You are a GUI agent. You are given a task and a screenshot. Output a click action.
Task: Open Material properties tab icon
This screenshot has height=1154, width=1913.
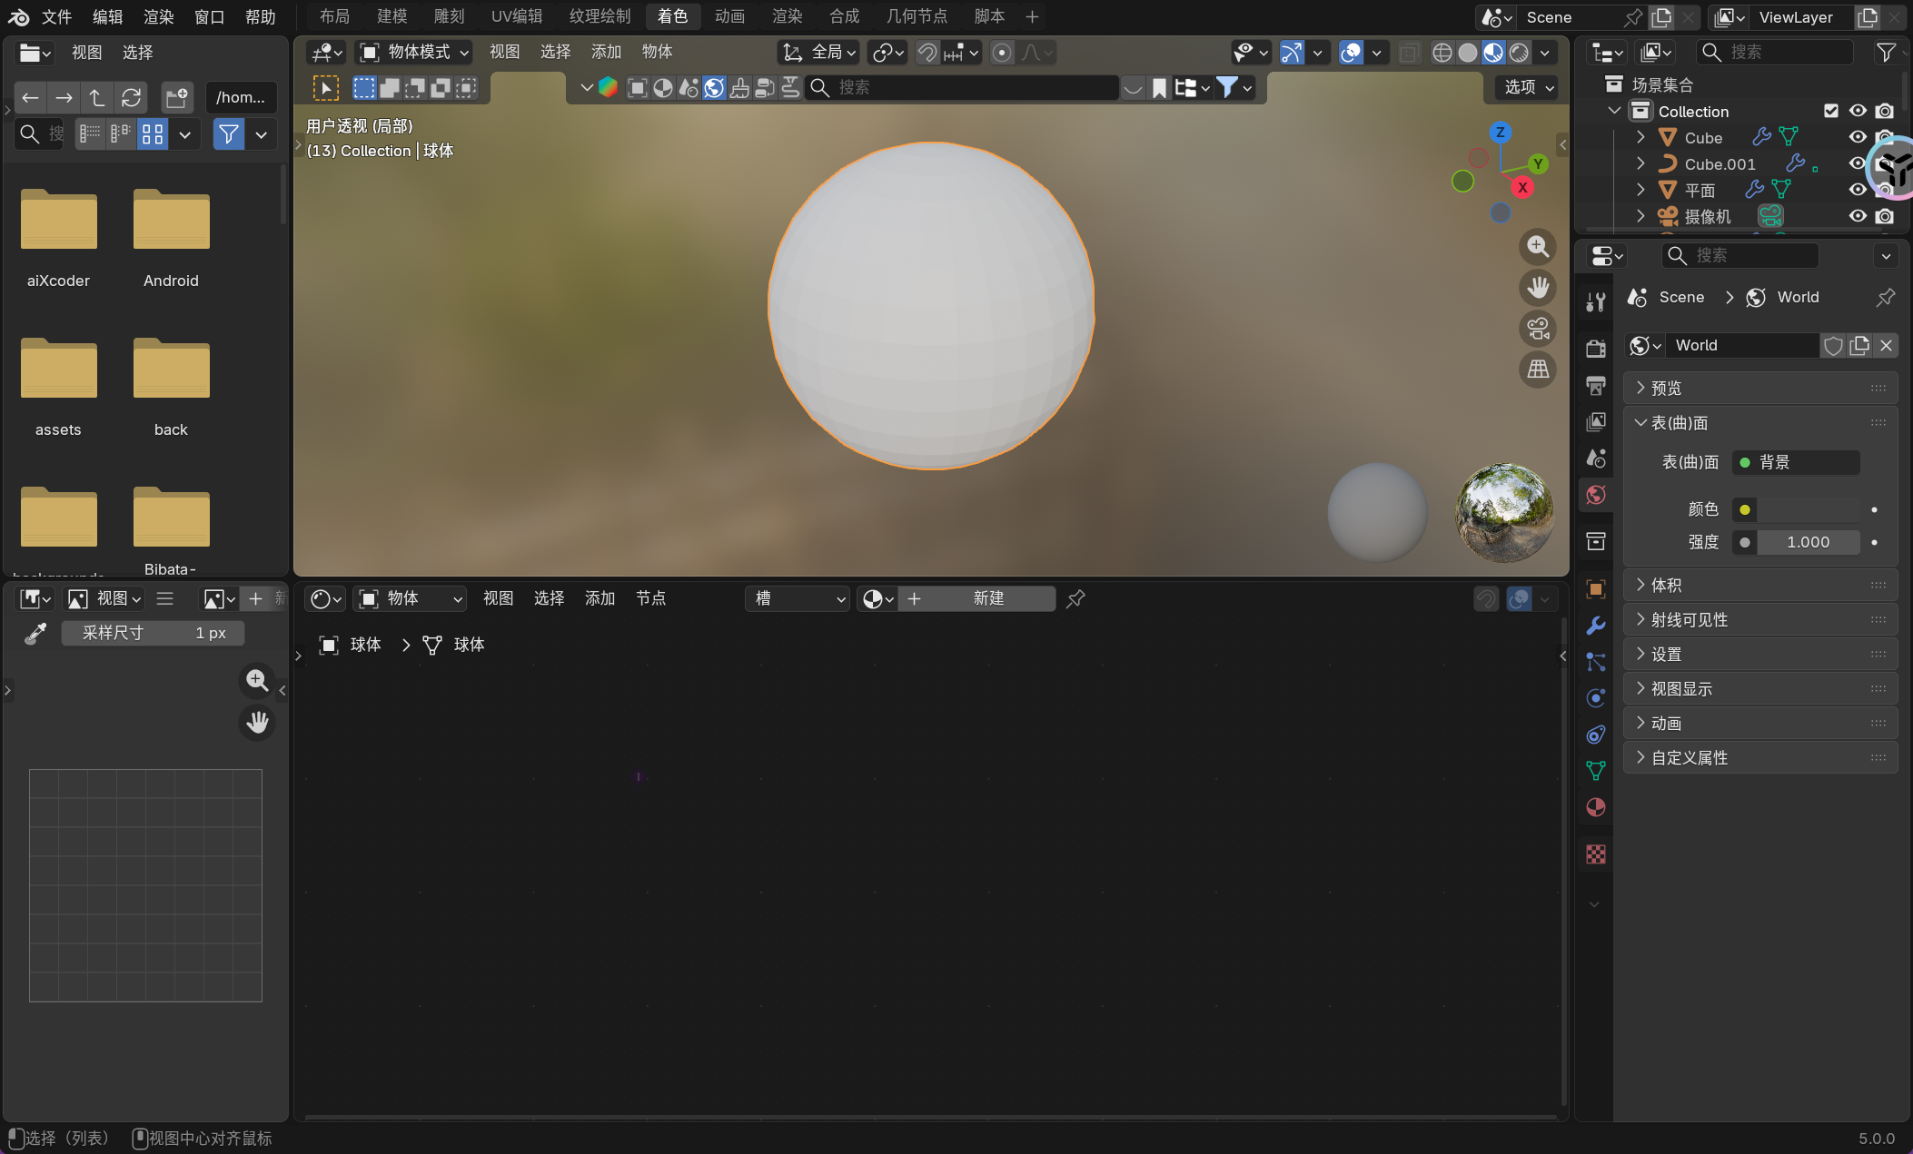click(1595, 807)
